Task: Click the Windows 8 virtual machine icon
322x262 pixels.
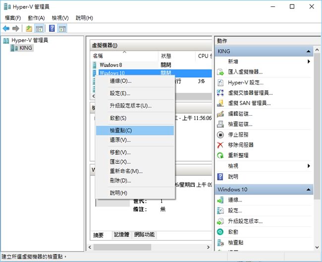Action: (94, 65)
